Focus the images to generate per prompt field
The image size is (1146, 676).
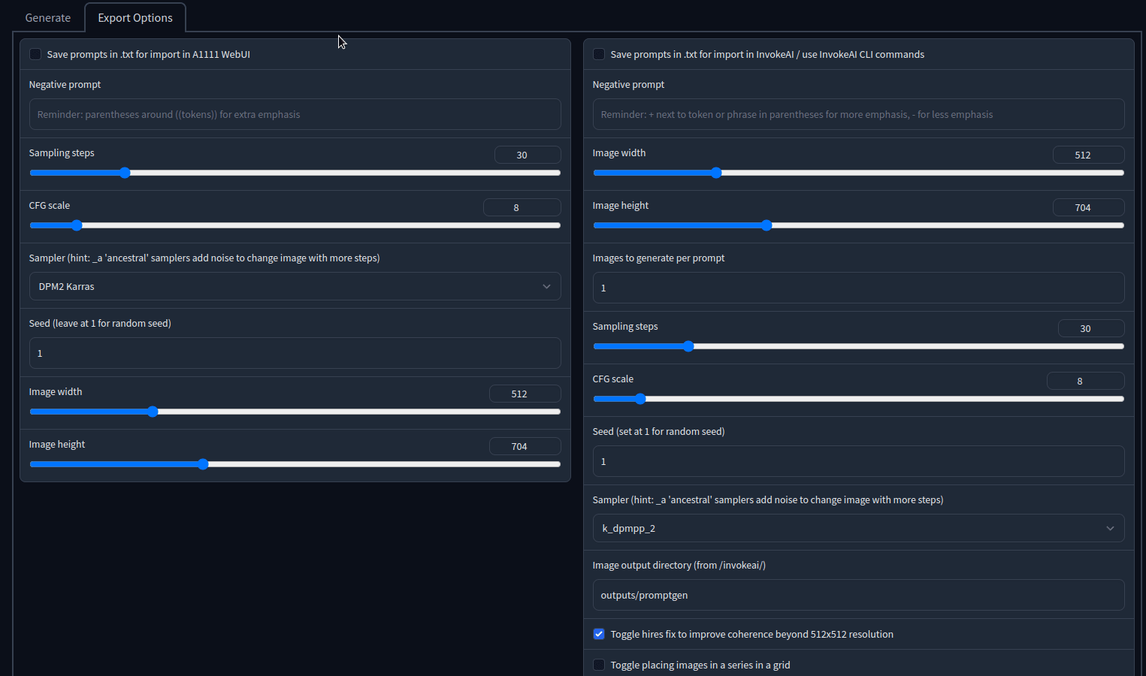858,288
